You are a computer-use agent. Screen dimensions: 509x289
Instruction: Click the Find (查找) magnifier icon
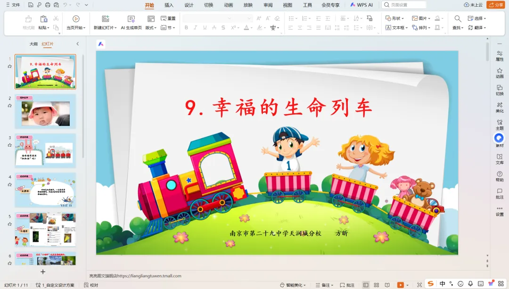pos(457,18)
